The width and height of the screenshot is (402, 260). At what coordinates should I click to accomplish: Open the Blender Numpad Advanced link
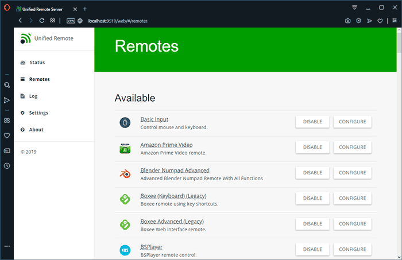[175, 170]
